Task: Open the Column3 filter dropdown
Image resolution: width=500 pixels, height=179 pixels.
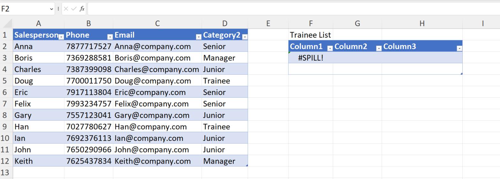Action: [x=459, y=48]
